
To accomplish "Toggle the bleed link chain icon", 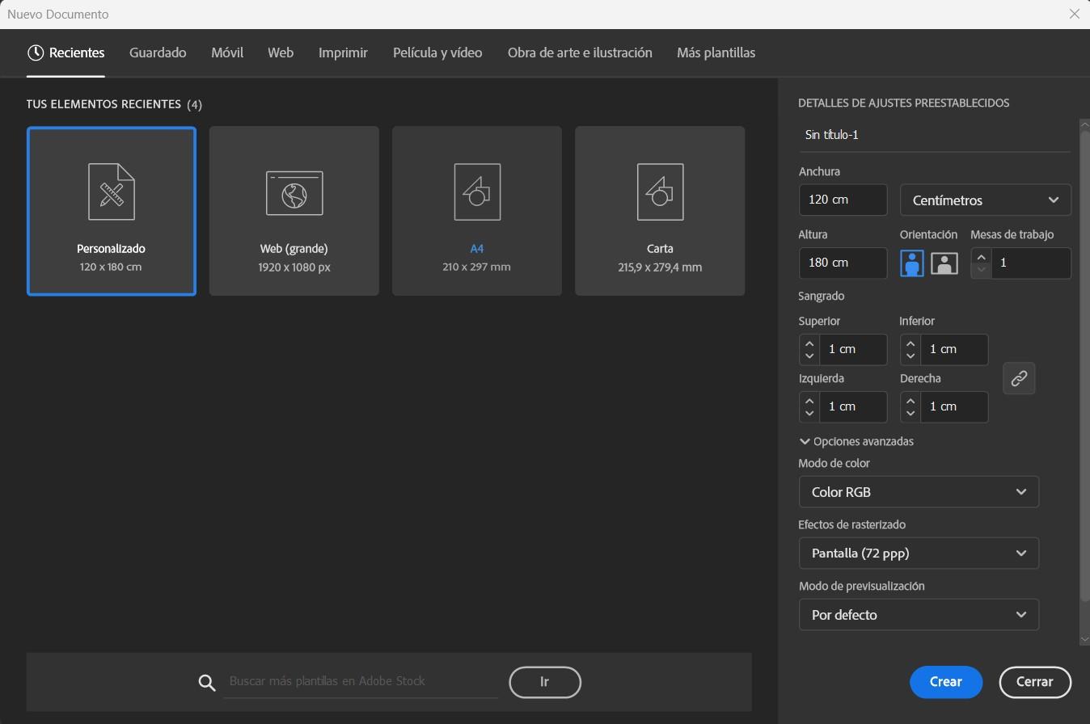I will [x=1019, y=378].
